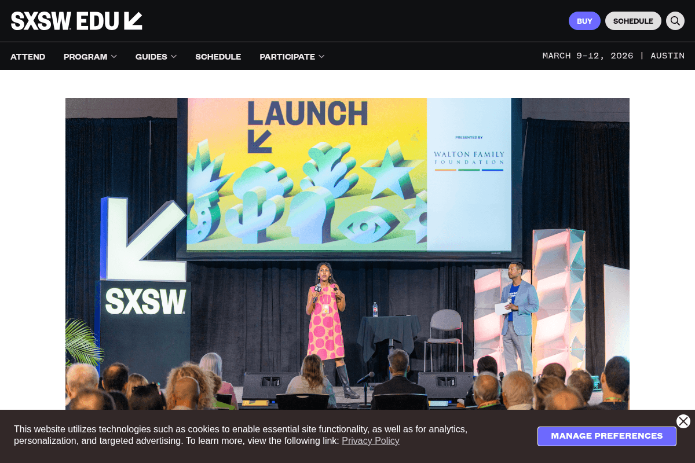Click the GUIDES menu label

click(151, 56)
